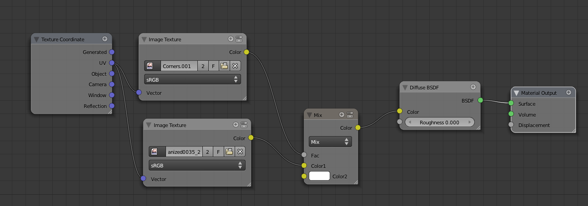Click the Reflection output socket
This screenshot has width=588, height=206.
pyautogui.click(x=112, y=106)
